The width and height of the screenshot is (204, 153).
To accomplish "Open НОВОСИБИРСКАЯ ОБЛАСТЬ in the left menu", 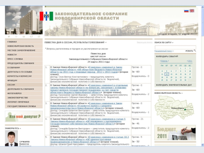I will coord(24,46).
